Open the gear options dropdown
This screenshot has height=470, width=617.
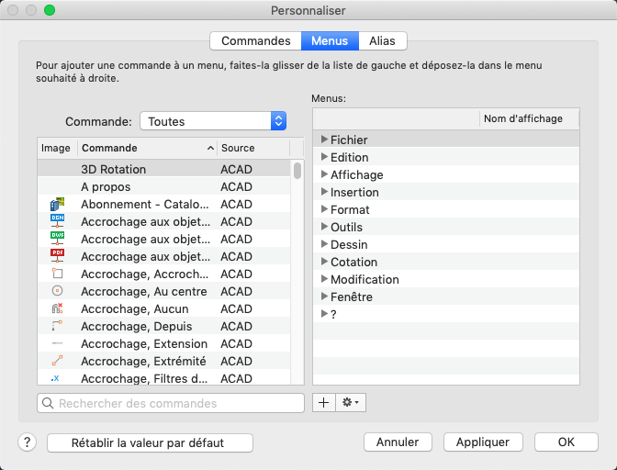(x=352, y=402)
